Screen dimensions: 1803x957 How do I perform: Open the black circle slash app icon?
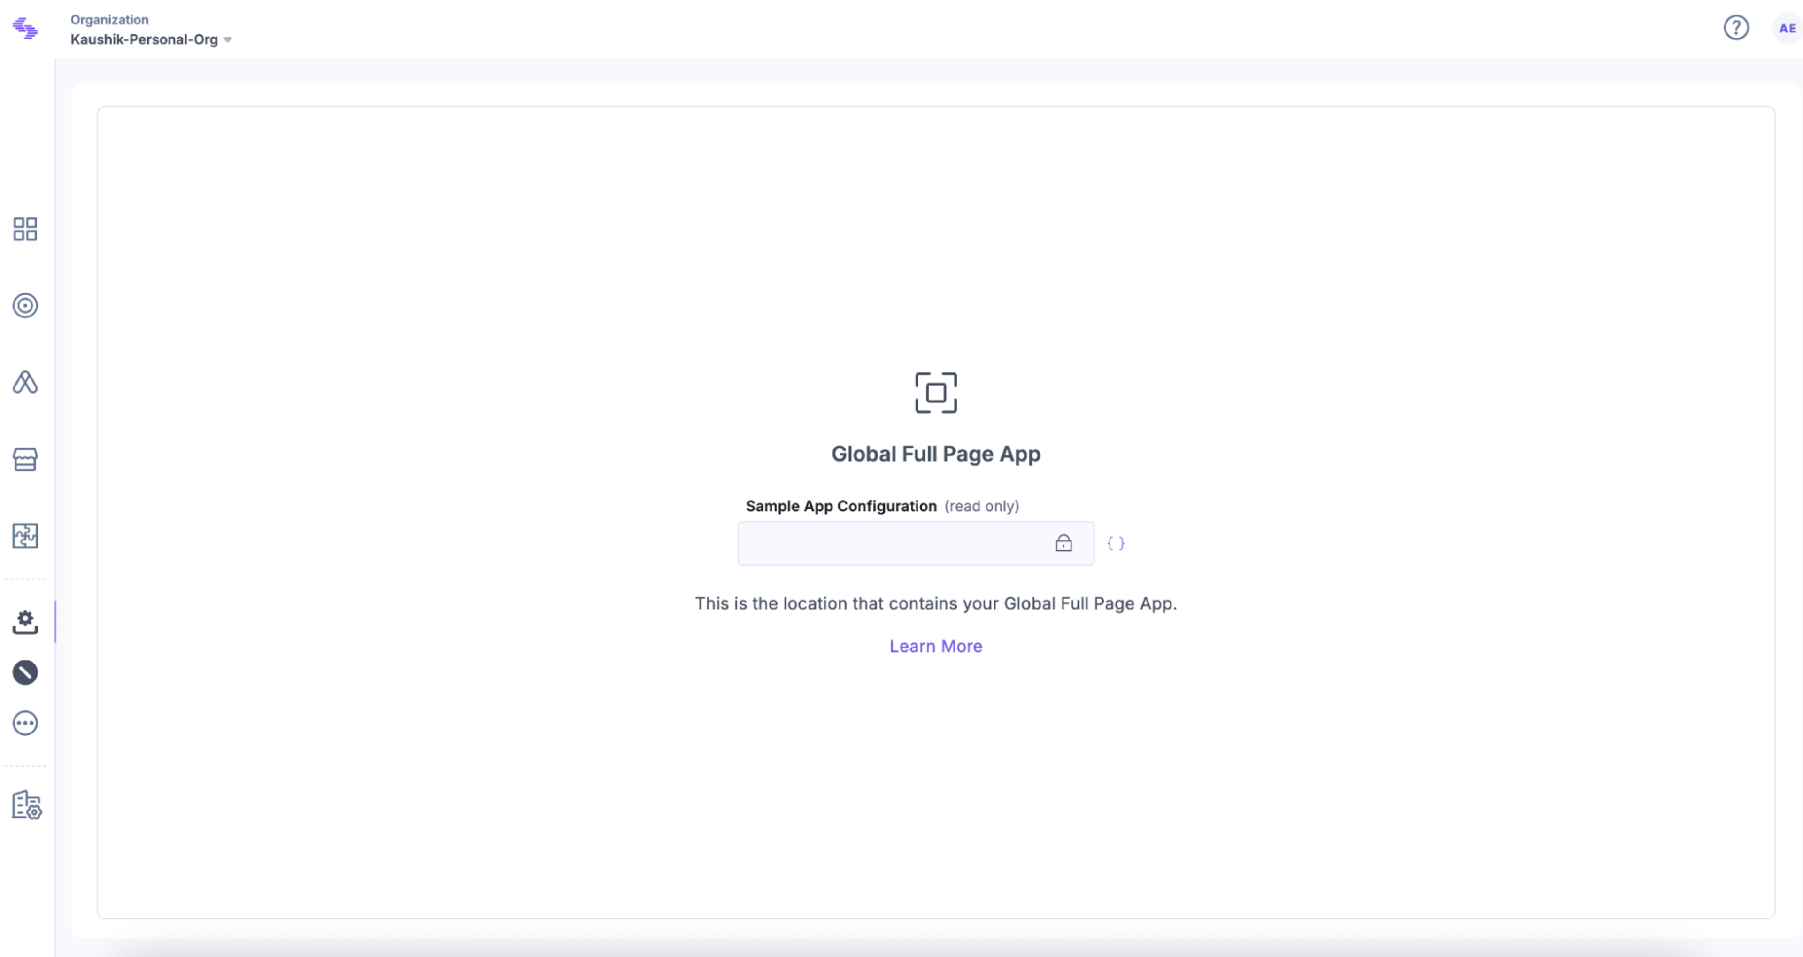[25, 673]
